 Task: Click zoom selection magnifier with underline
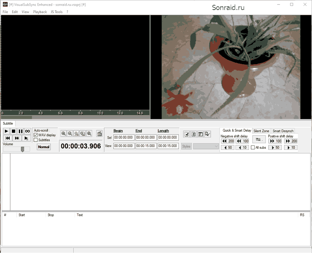tap(76, 134)
